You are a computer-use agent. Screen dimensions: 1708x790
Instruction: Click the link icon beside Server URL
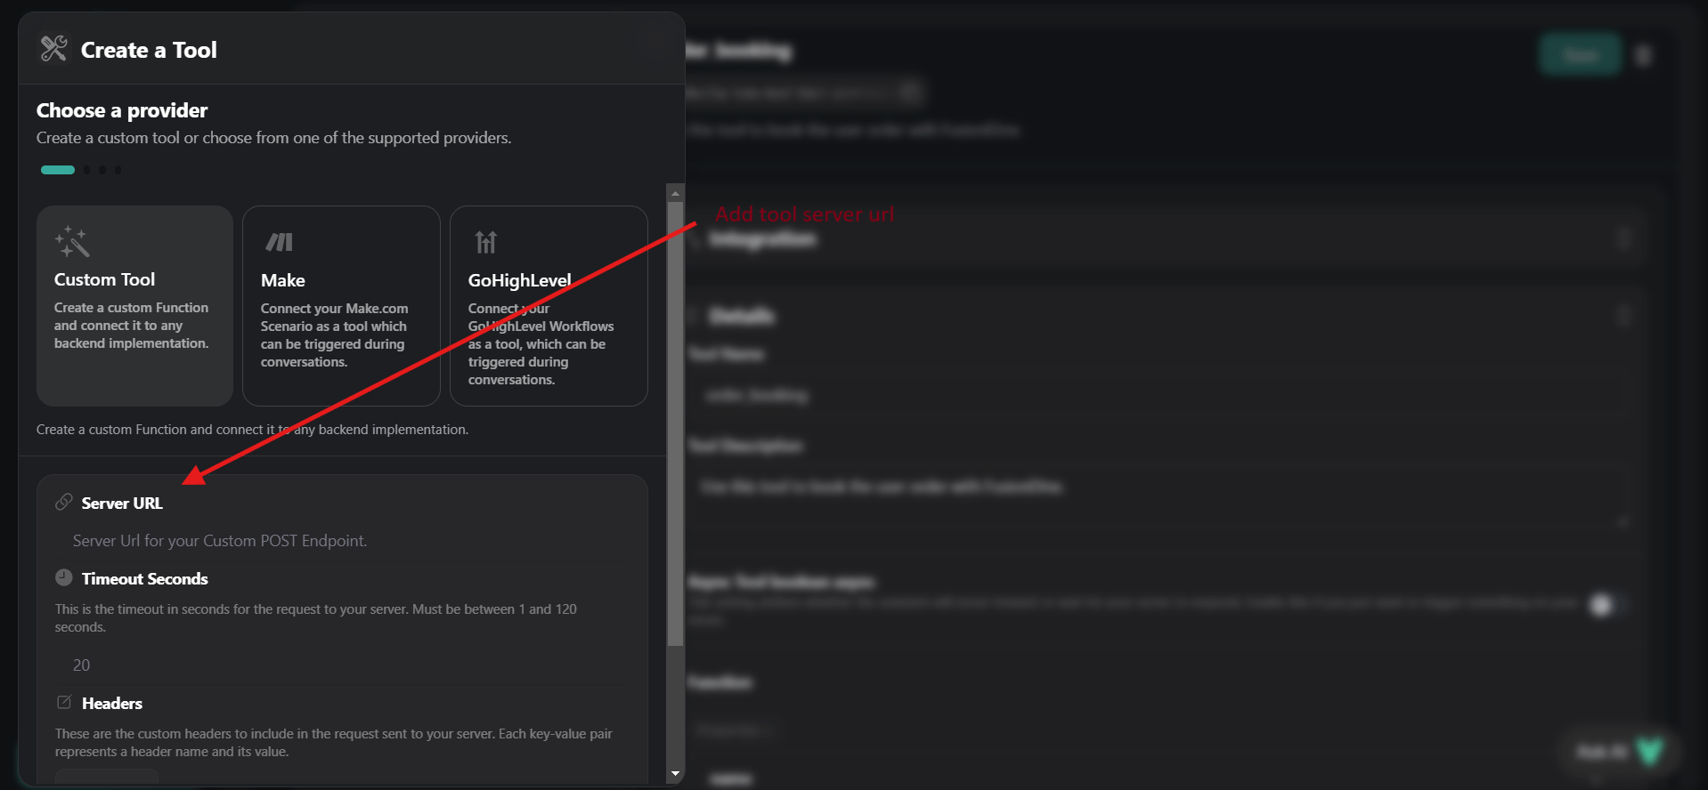point(63,503)
